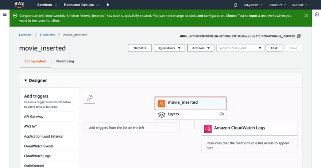Click the success checkmark icon in banner

tap(15, 16)
